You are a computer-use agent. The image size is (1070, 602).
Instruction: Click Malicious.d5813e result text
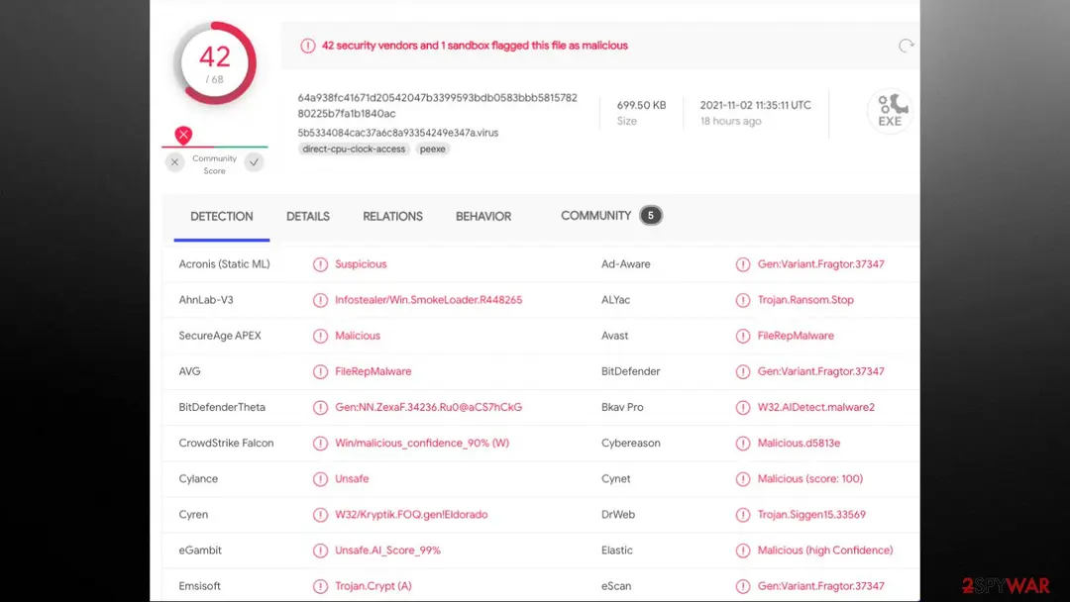(799, 444)
